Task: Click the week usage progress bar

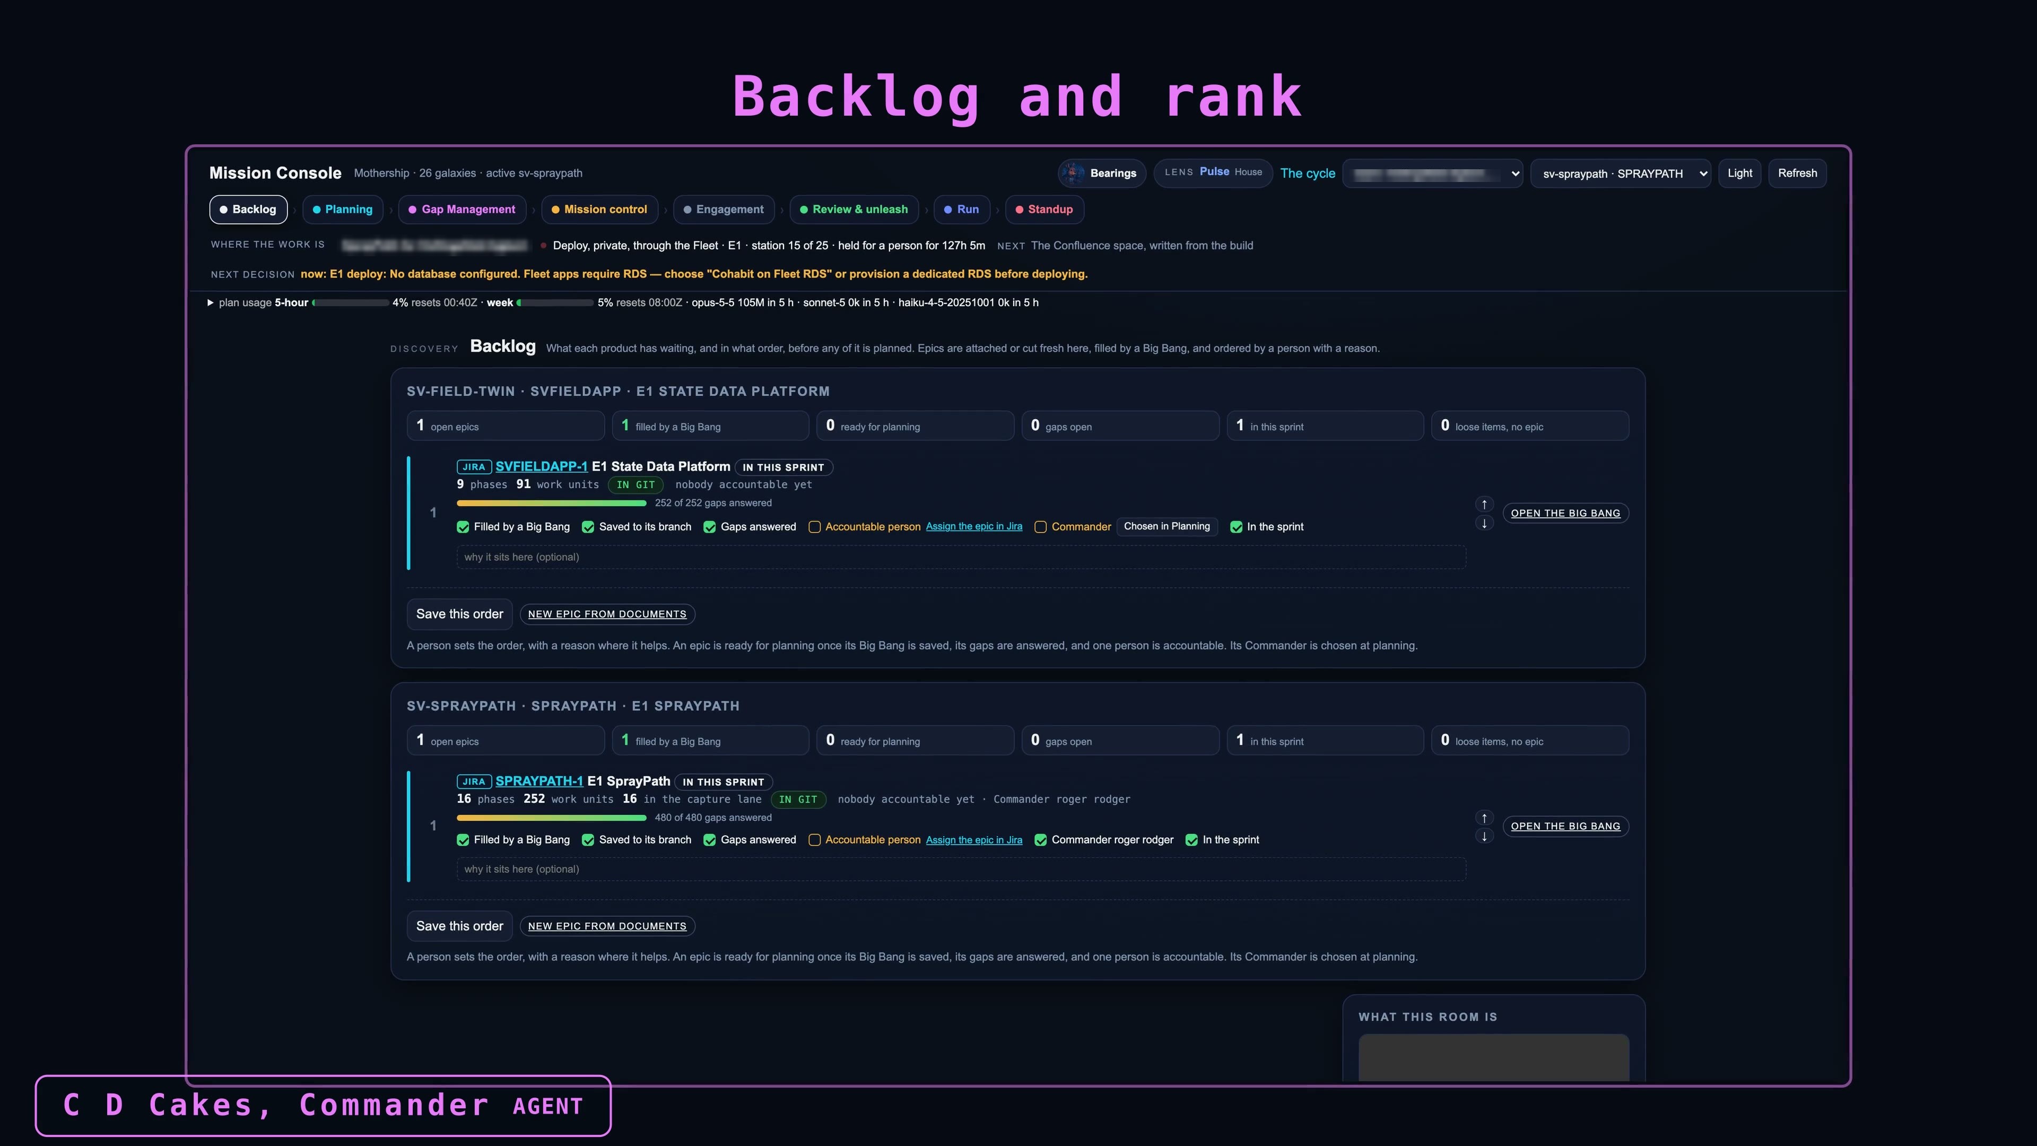Action: pos(555,303)
